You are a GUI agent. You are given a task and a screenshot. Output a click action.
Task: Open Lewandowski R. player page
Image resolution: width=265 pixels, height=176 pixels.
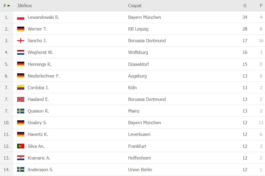44,17
